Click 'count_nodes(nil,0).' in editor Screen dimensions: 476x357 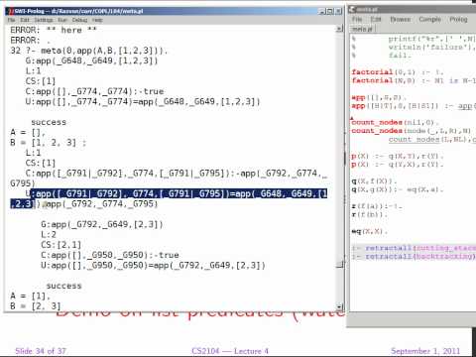coord(395,122)
